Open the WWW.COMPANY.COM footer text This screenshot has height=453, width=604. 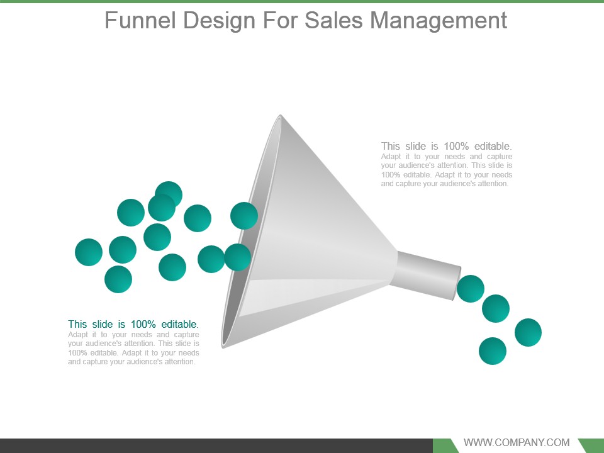516,442
